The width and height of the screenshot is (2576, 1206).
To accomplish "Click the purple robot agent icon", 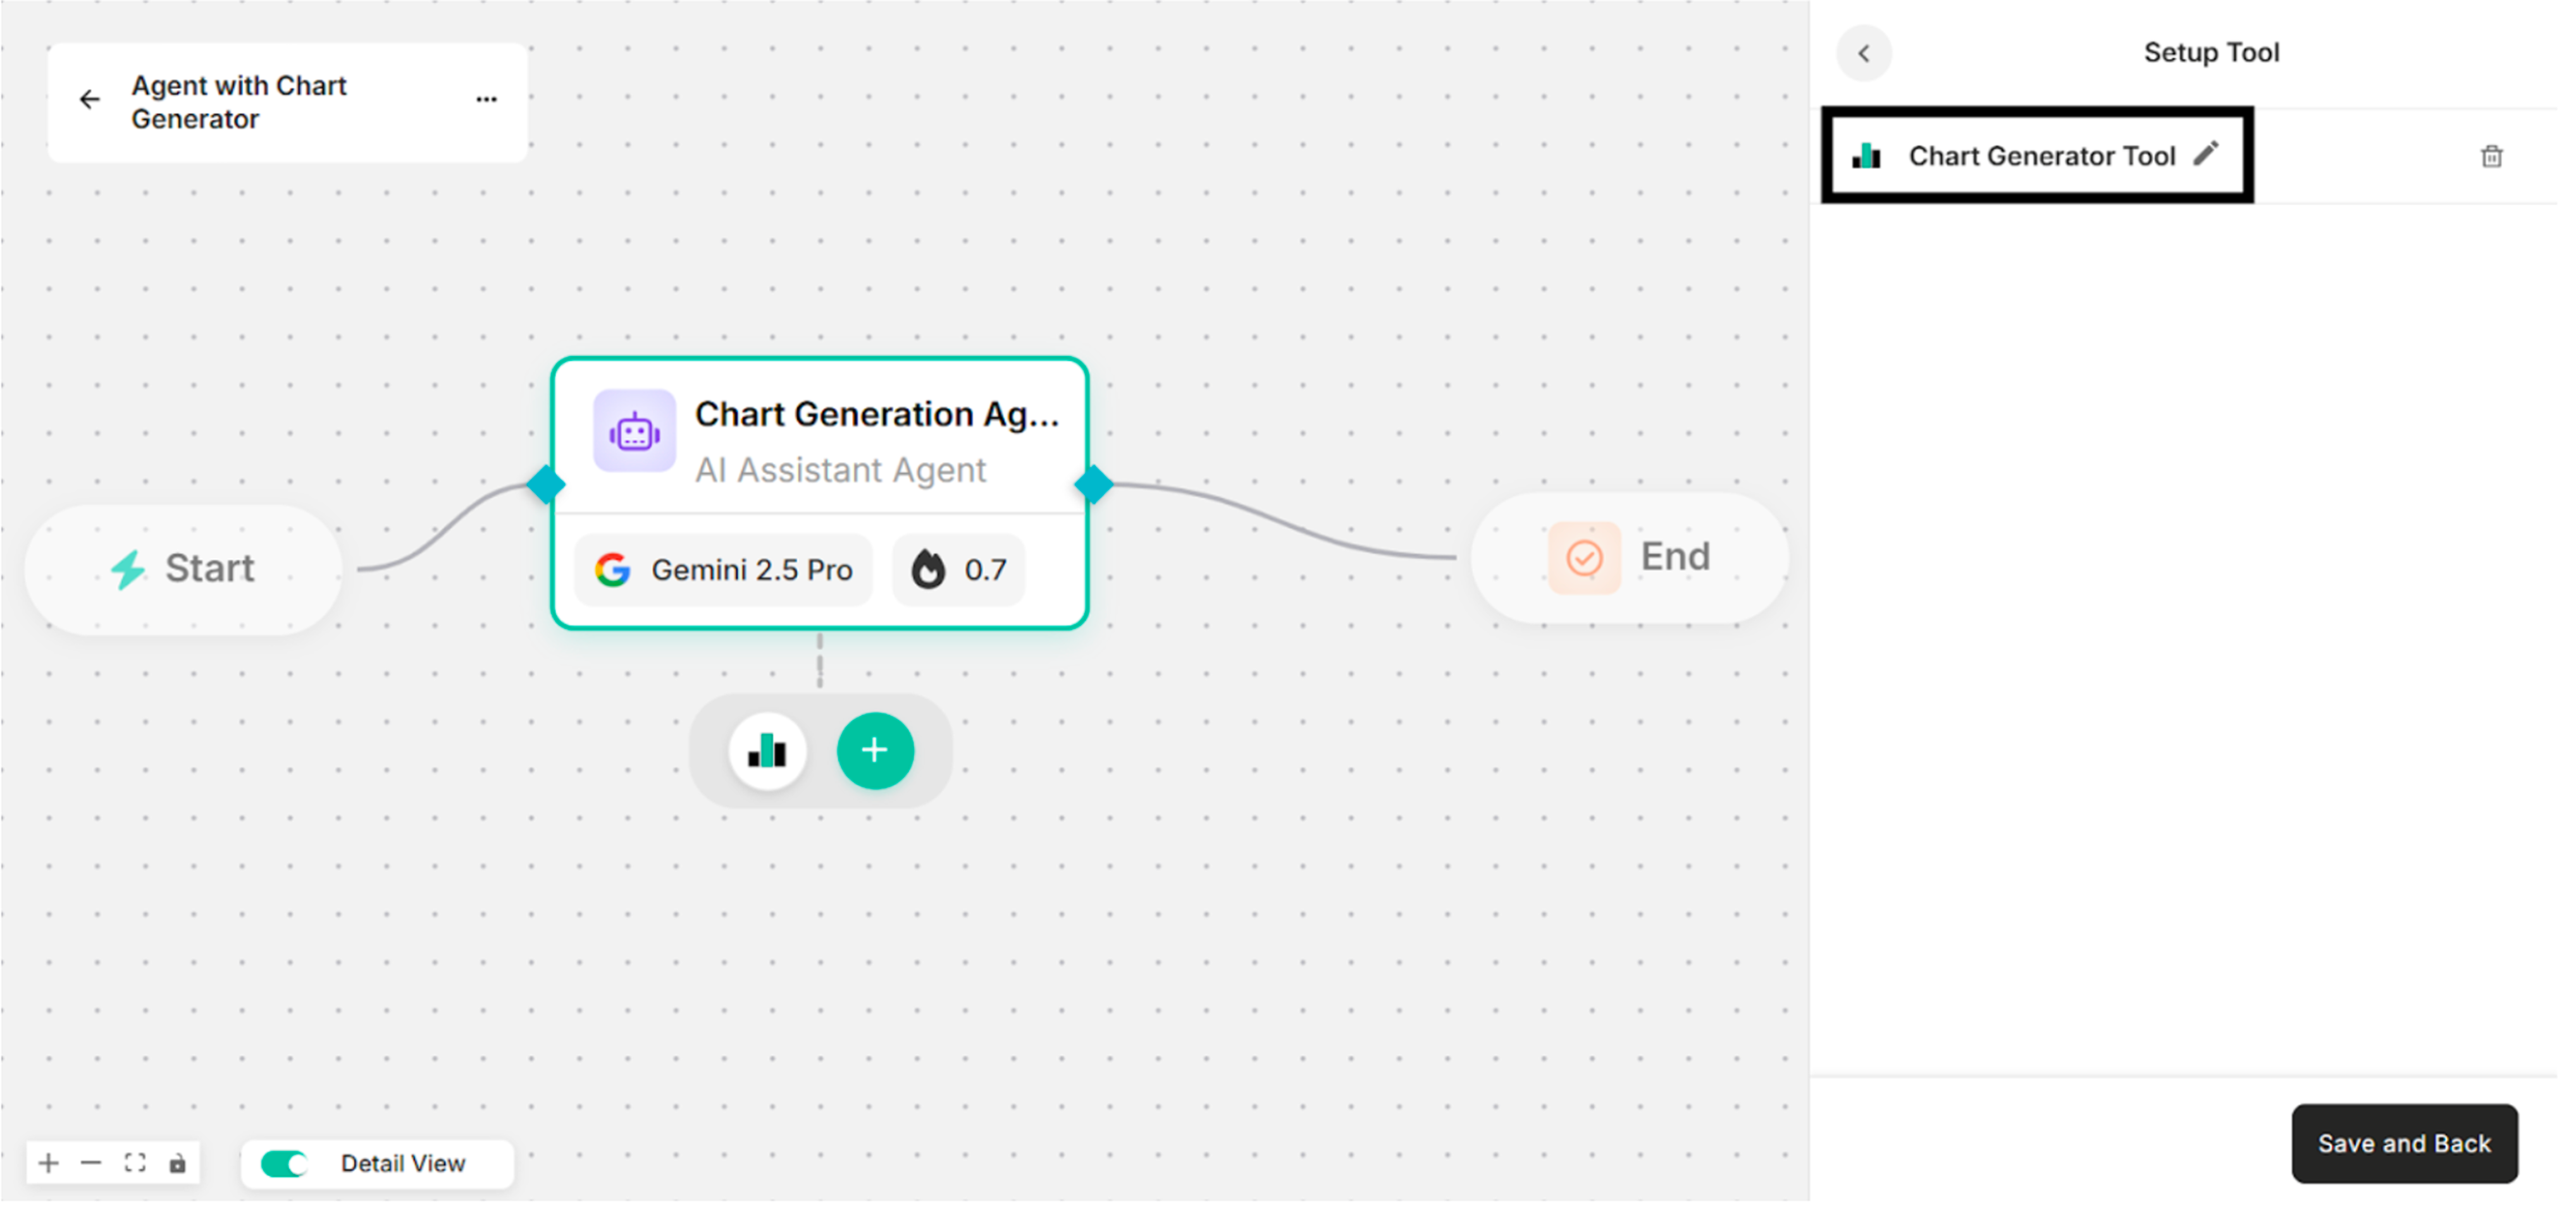I will point(634,432).
